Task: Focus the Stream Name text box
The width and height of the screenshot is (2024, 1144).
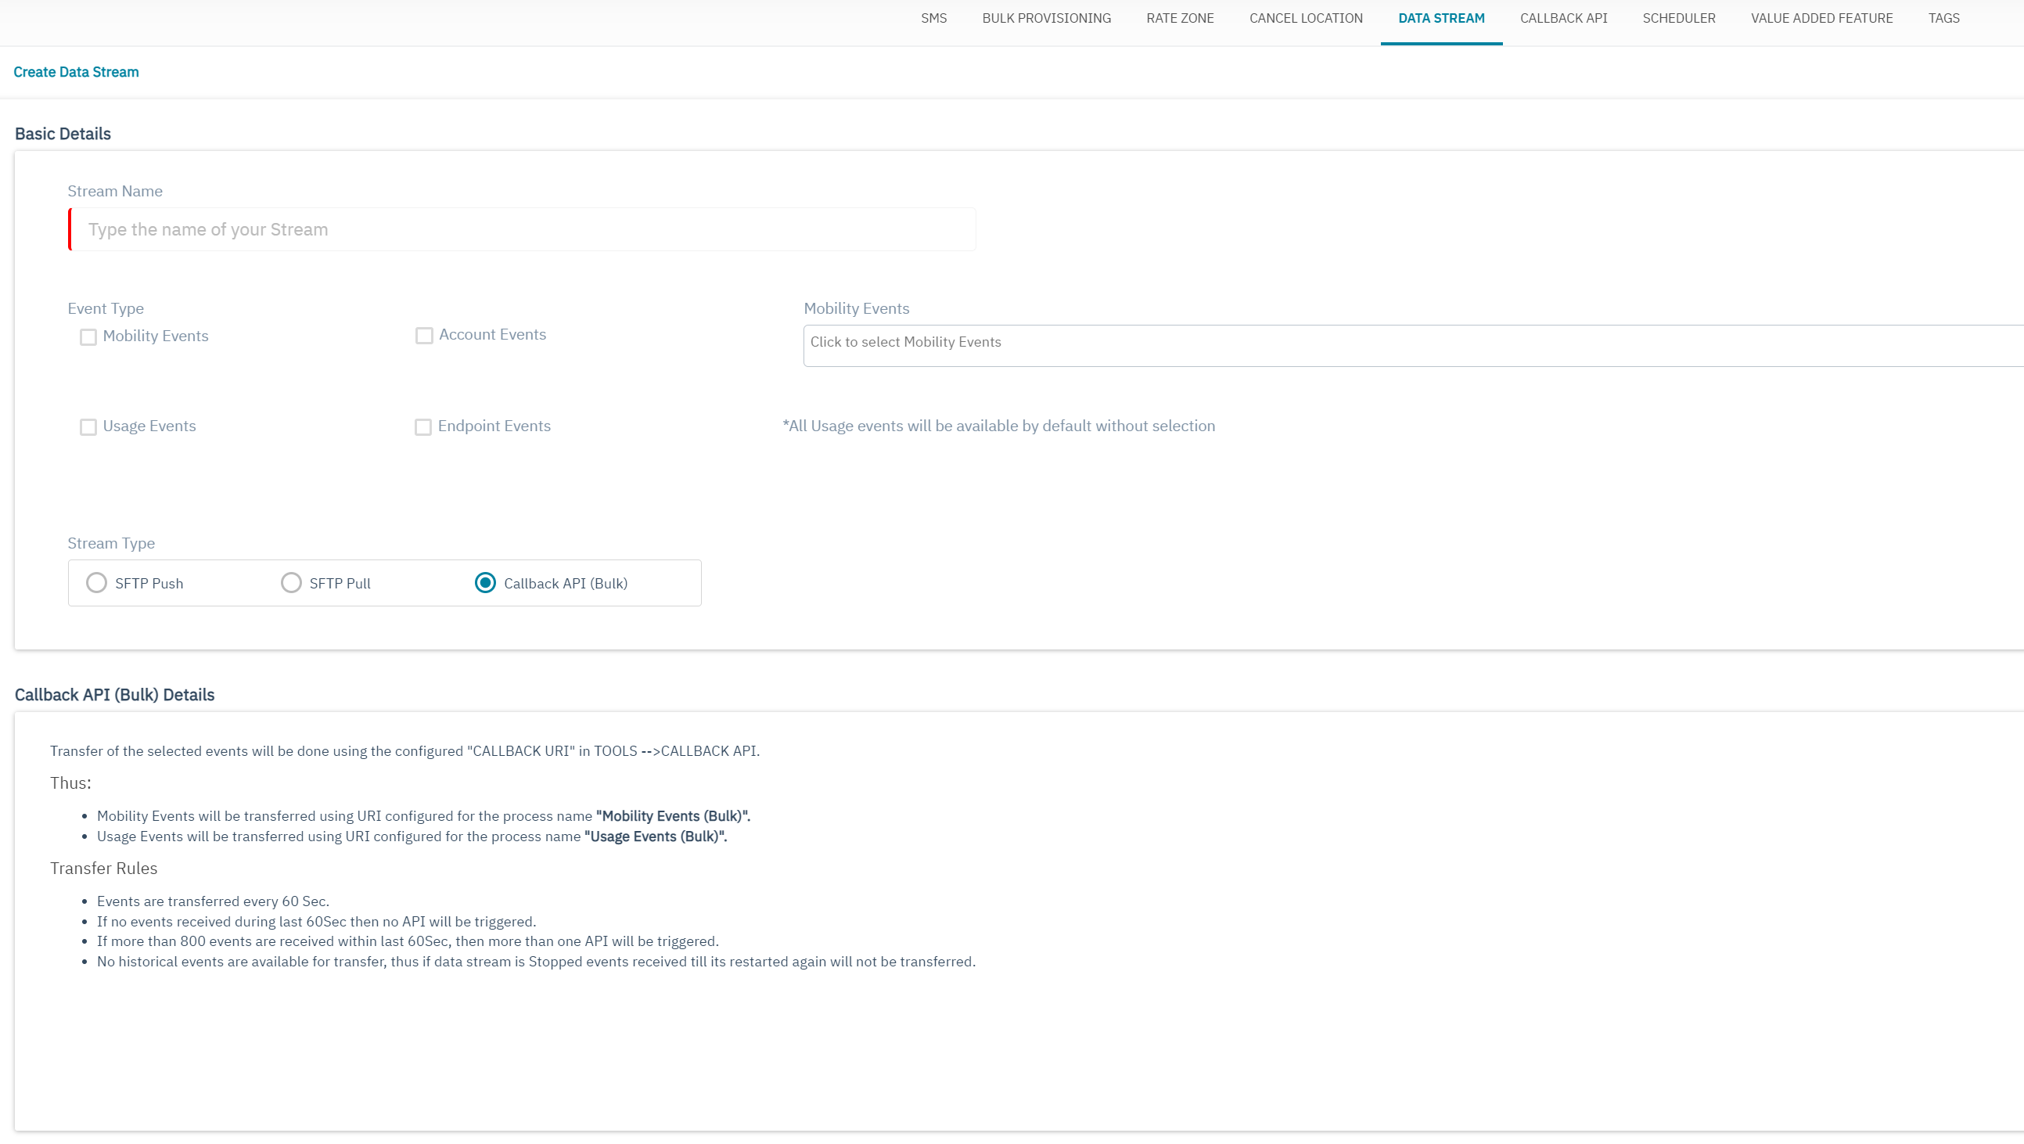Action: [x=522, y=229]
